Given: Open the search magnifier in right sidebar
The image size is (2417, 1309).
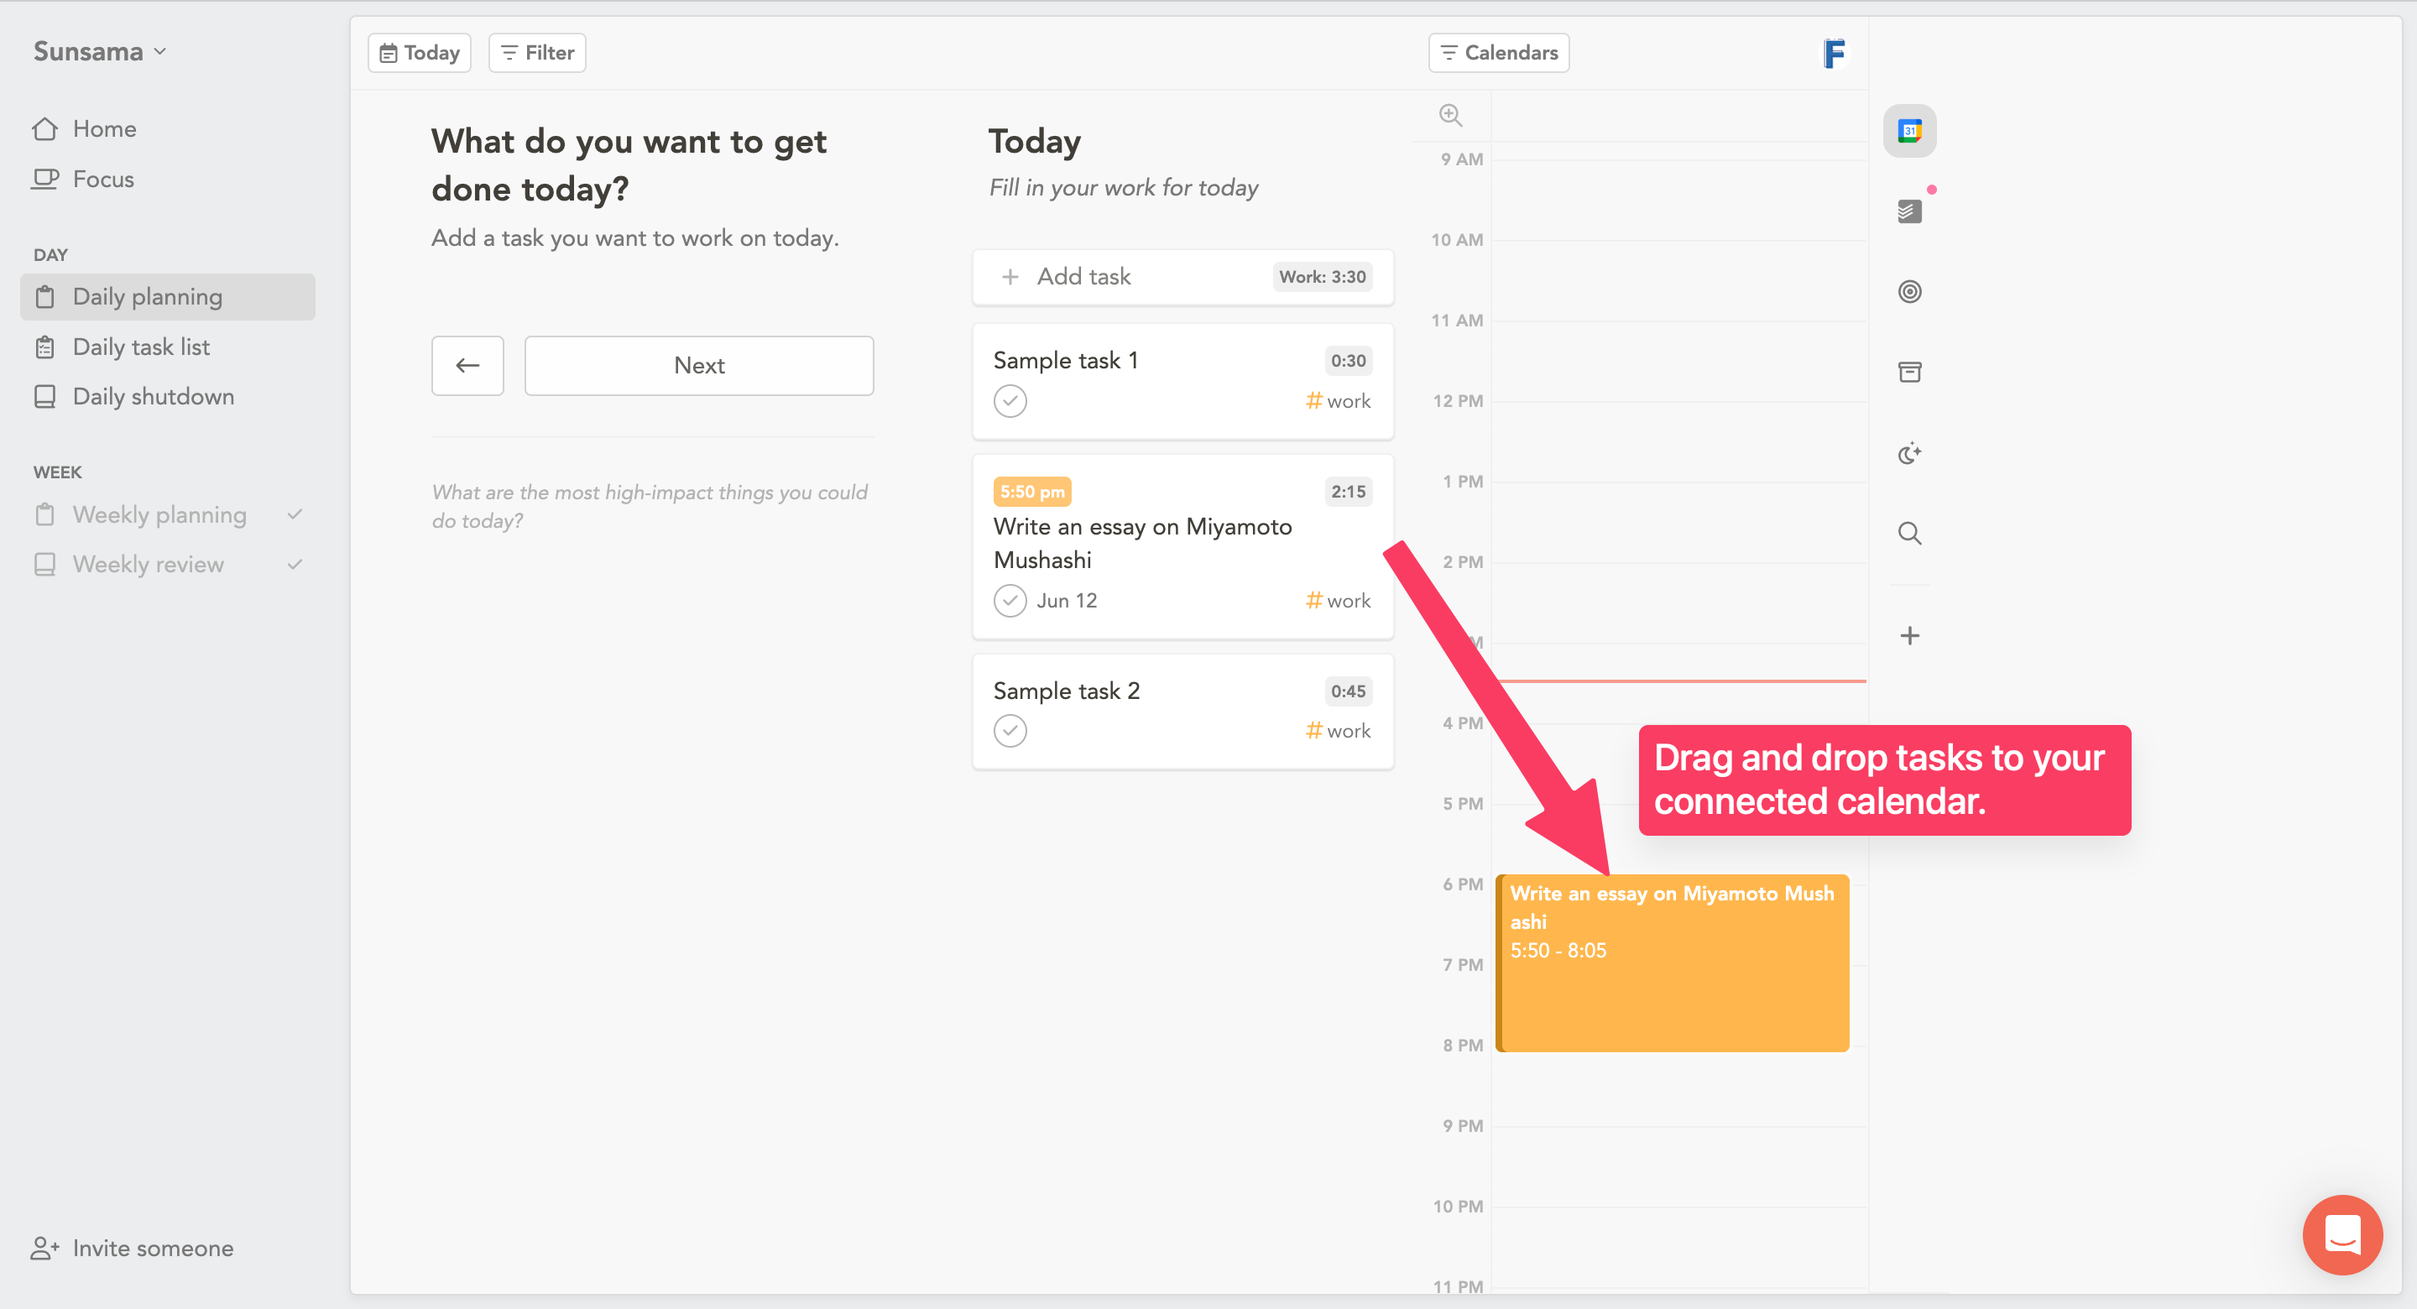Looking at the screenshot, I should pyautogui.click(x=1909, y=534).
